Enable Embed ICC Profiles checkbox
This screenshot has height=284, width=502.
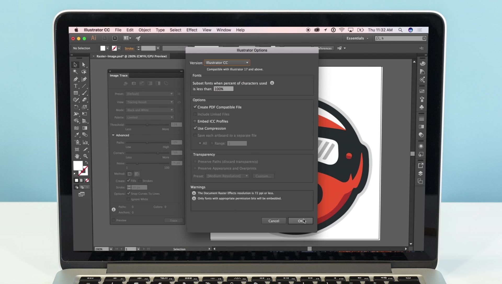pyautogui.click(x=195, y=121)
